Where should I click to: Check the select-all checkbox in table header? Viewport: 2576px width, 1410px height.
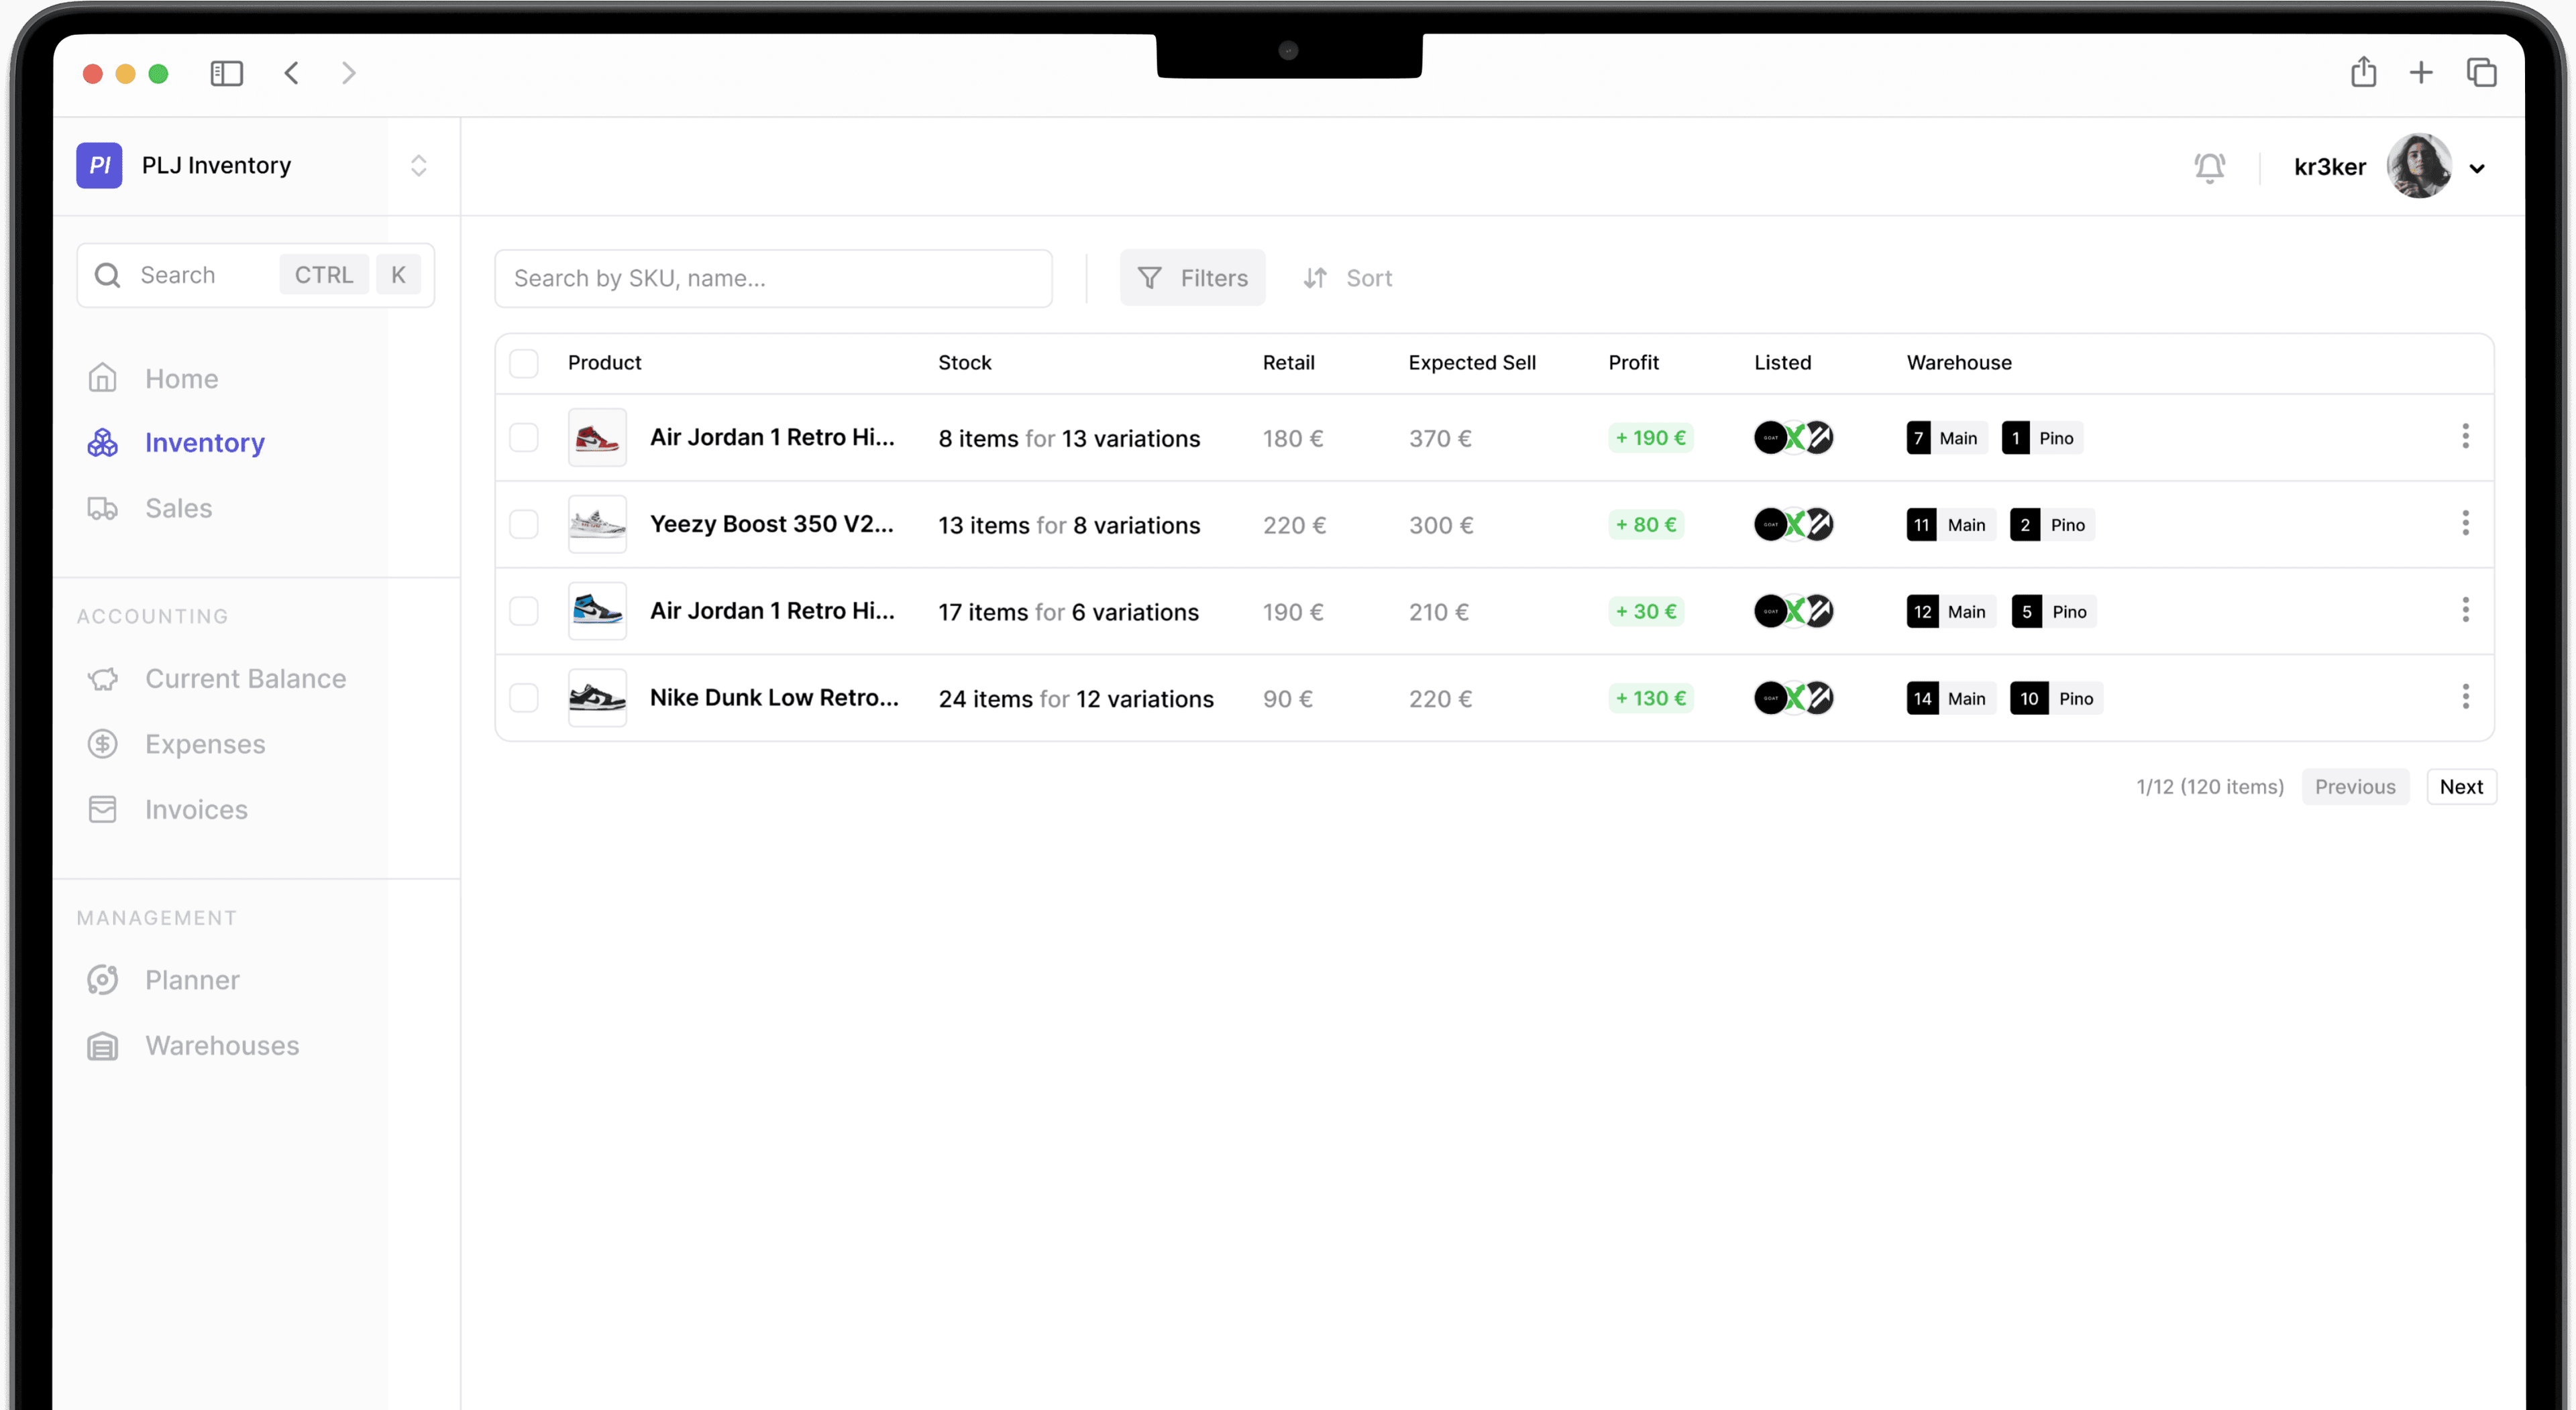(524, 363)
